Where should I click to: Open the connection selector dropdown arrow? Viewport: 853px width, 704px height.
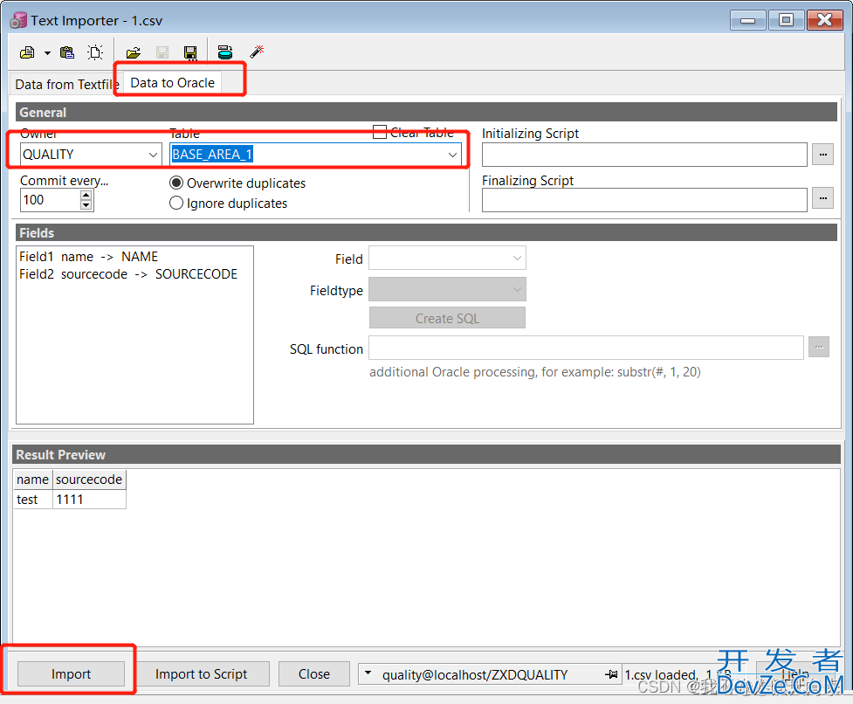(x=368, y=673)
